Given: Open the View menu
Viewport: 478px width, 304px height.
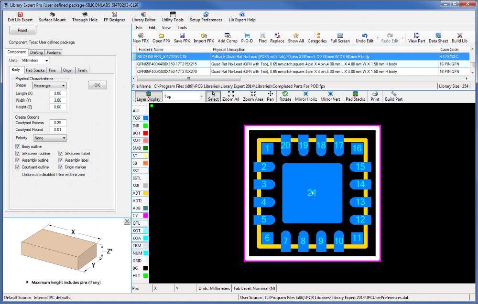Looking at the screenshot, I should 166,27.
